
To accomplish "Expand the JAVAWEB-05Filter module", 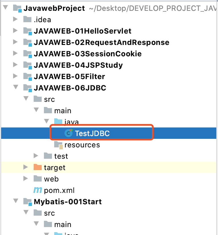I will 16,76.
